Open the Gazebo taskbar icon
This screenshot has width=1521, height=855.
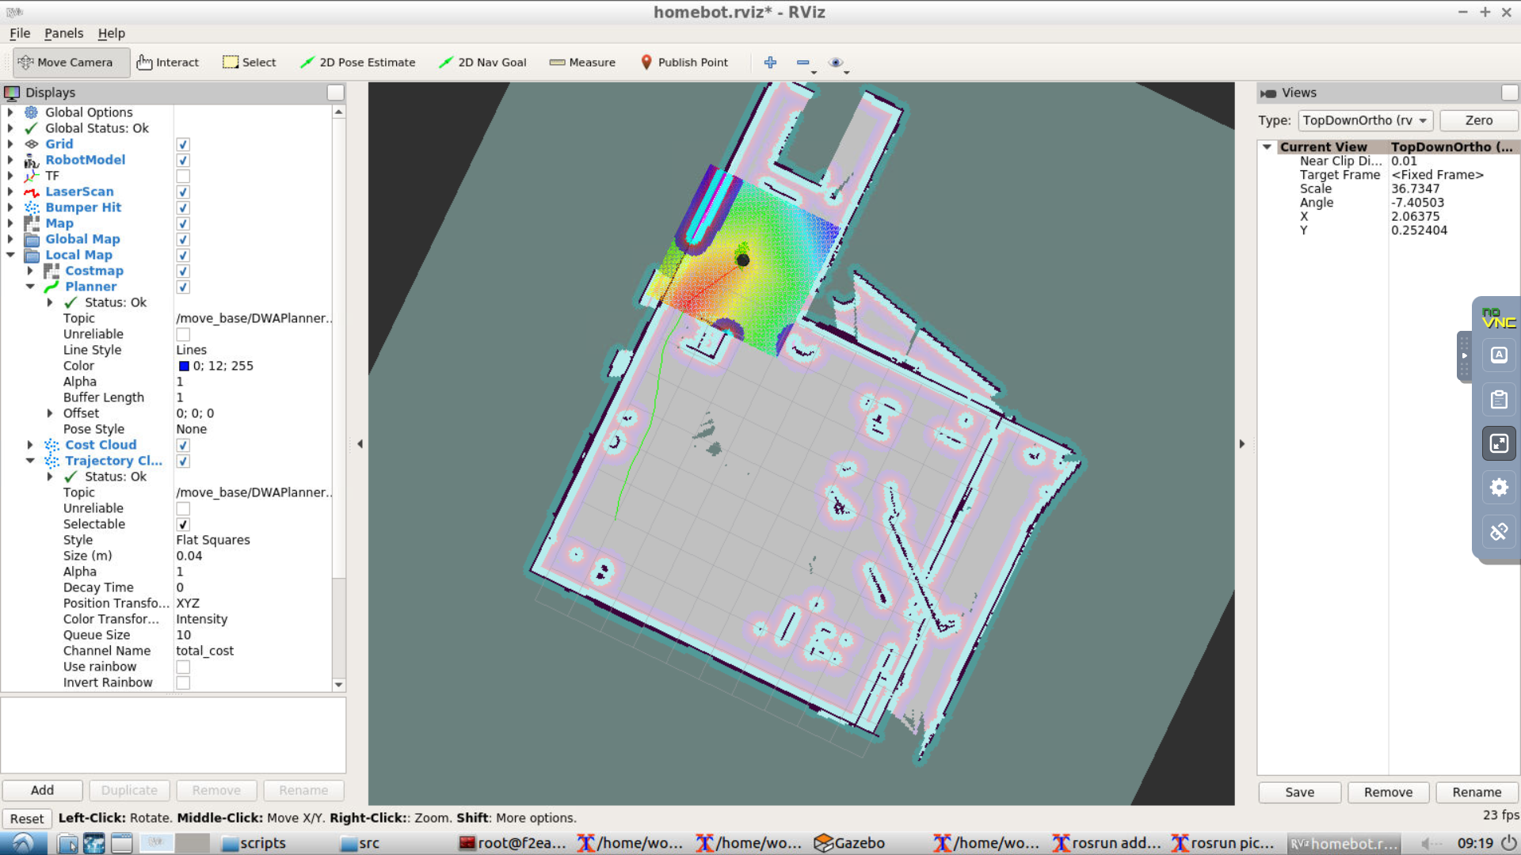tap(848, 843)
